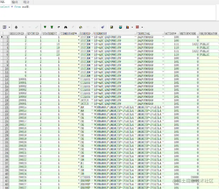Open TERMINAL ellipsis editor in row 1

coord(163,37)
